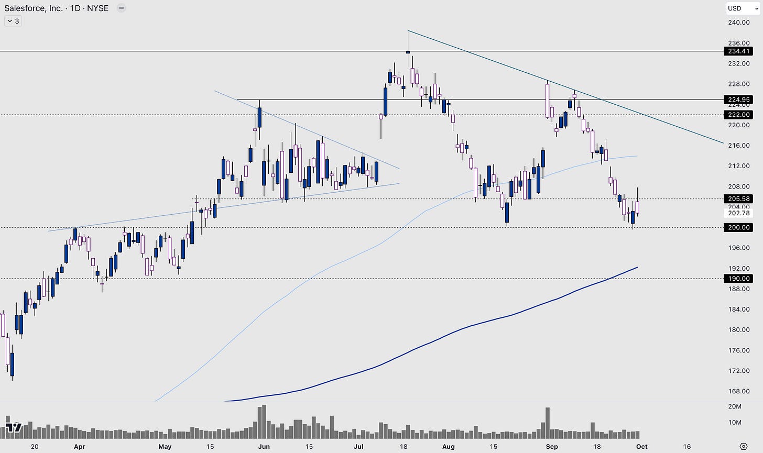Viewport: 763px width, 453px height.
Task: Click the 220.00 price axis value
Action: [x=738, y=125]
